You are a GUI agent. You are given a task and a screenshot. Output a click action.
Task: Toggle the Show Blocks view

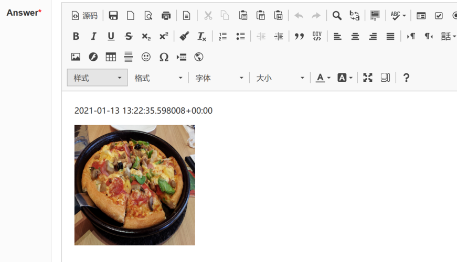point(385,78)
